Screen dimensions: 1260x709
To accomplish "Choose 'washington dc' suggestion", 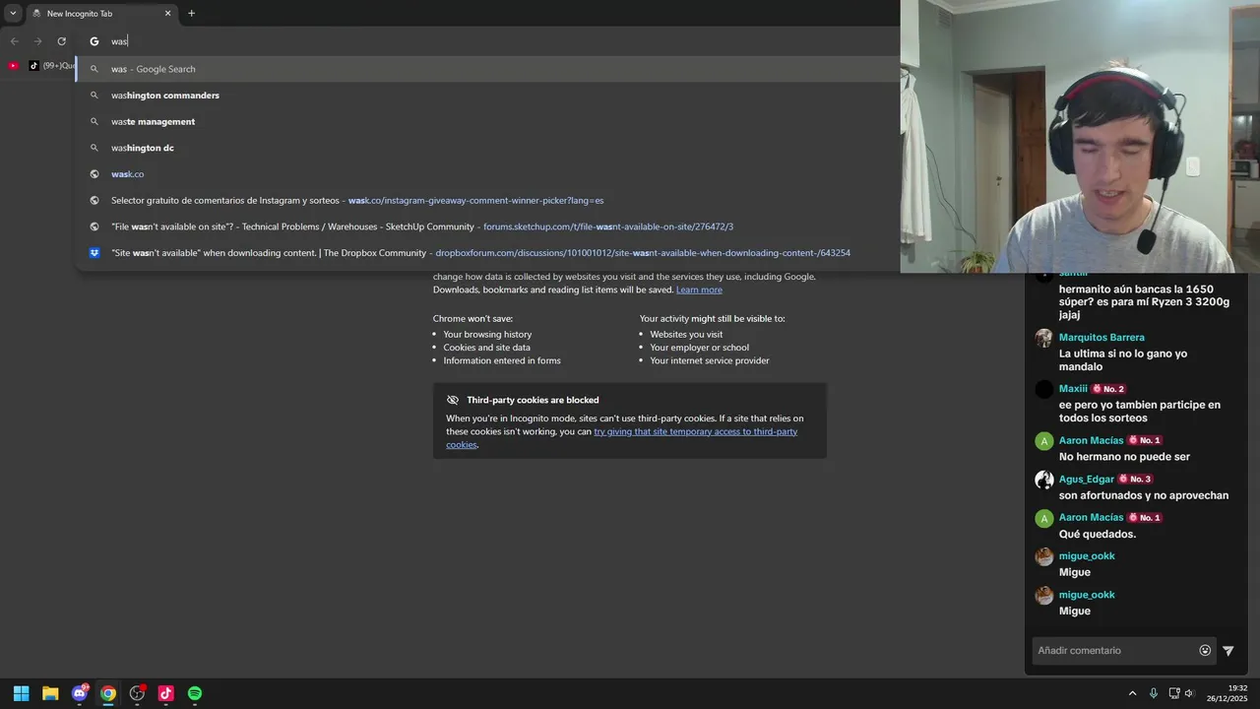I will coord(487,148).
